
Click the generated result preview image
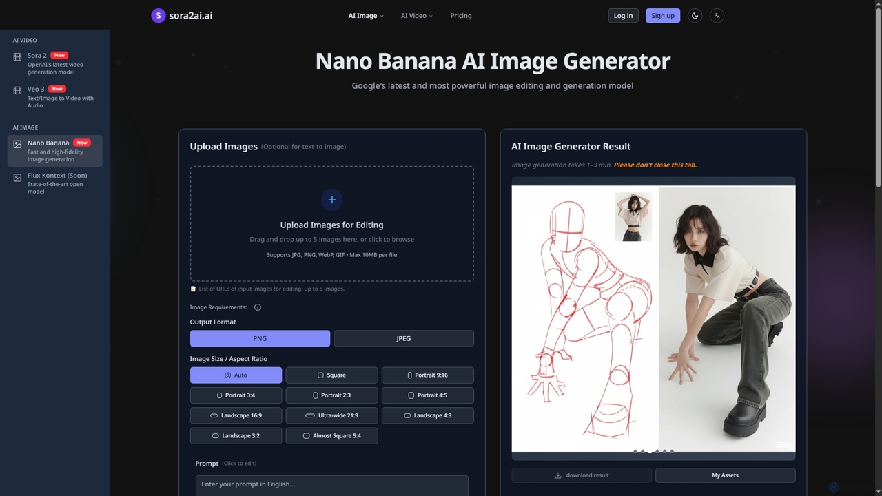[x=653, y=318]
